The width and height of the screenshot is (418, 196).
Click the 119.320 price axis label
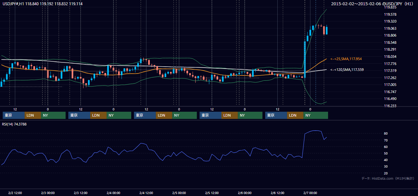click(390, 21)
